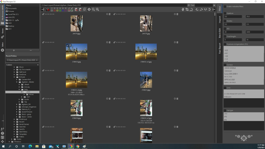The height and width of the screenshot is (149, 265).
Task: Check the Camera filter checkbox
Action: [x=225, y=65]
